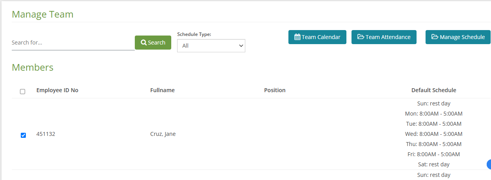Select the Cruz, Jane name cell
This screenshot has width=491, height=180.
click(163, 134)
